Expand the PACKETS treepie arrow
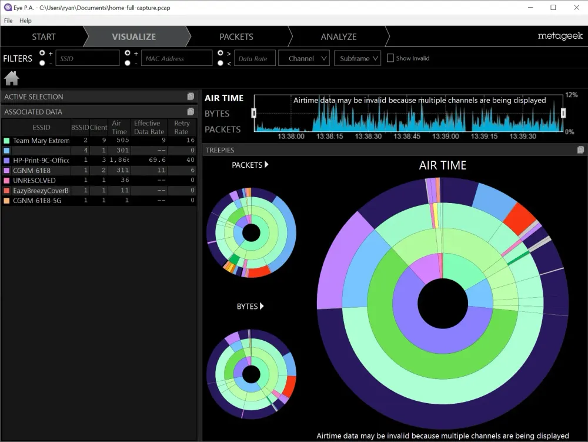This screenshot has width=588, height=442. pos(265,165)
